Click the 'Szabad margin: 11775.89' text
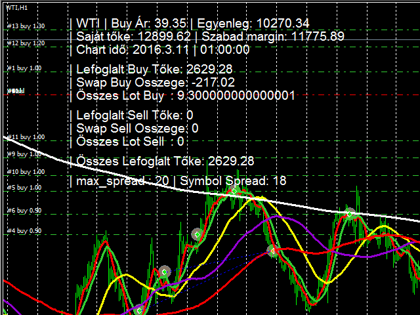 click(273, 37)
